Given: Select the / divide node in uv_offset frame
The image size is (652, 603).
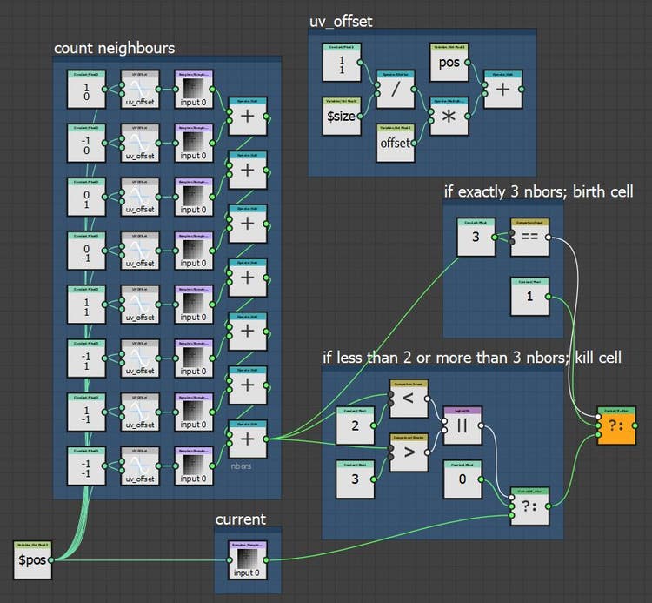Looking at the screenshot, I should tap(396, 89).
